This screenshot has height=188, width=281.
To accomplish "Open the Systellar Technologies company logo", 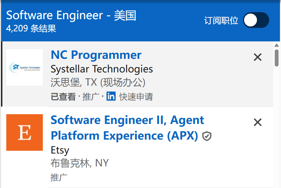I will [x=25, y=68].
